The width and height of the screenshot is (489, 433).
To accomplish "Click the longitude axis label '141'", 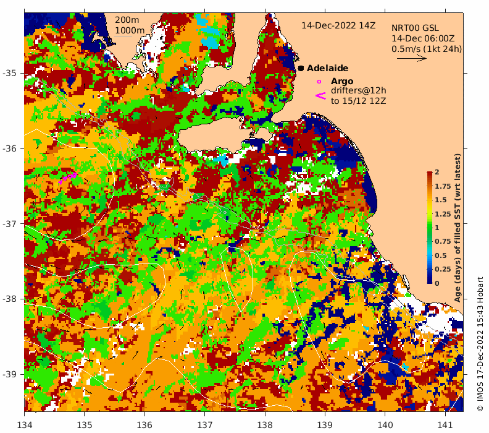I will pyautogui.click(x=445, y=425).
